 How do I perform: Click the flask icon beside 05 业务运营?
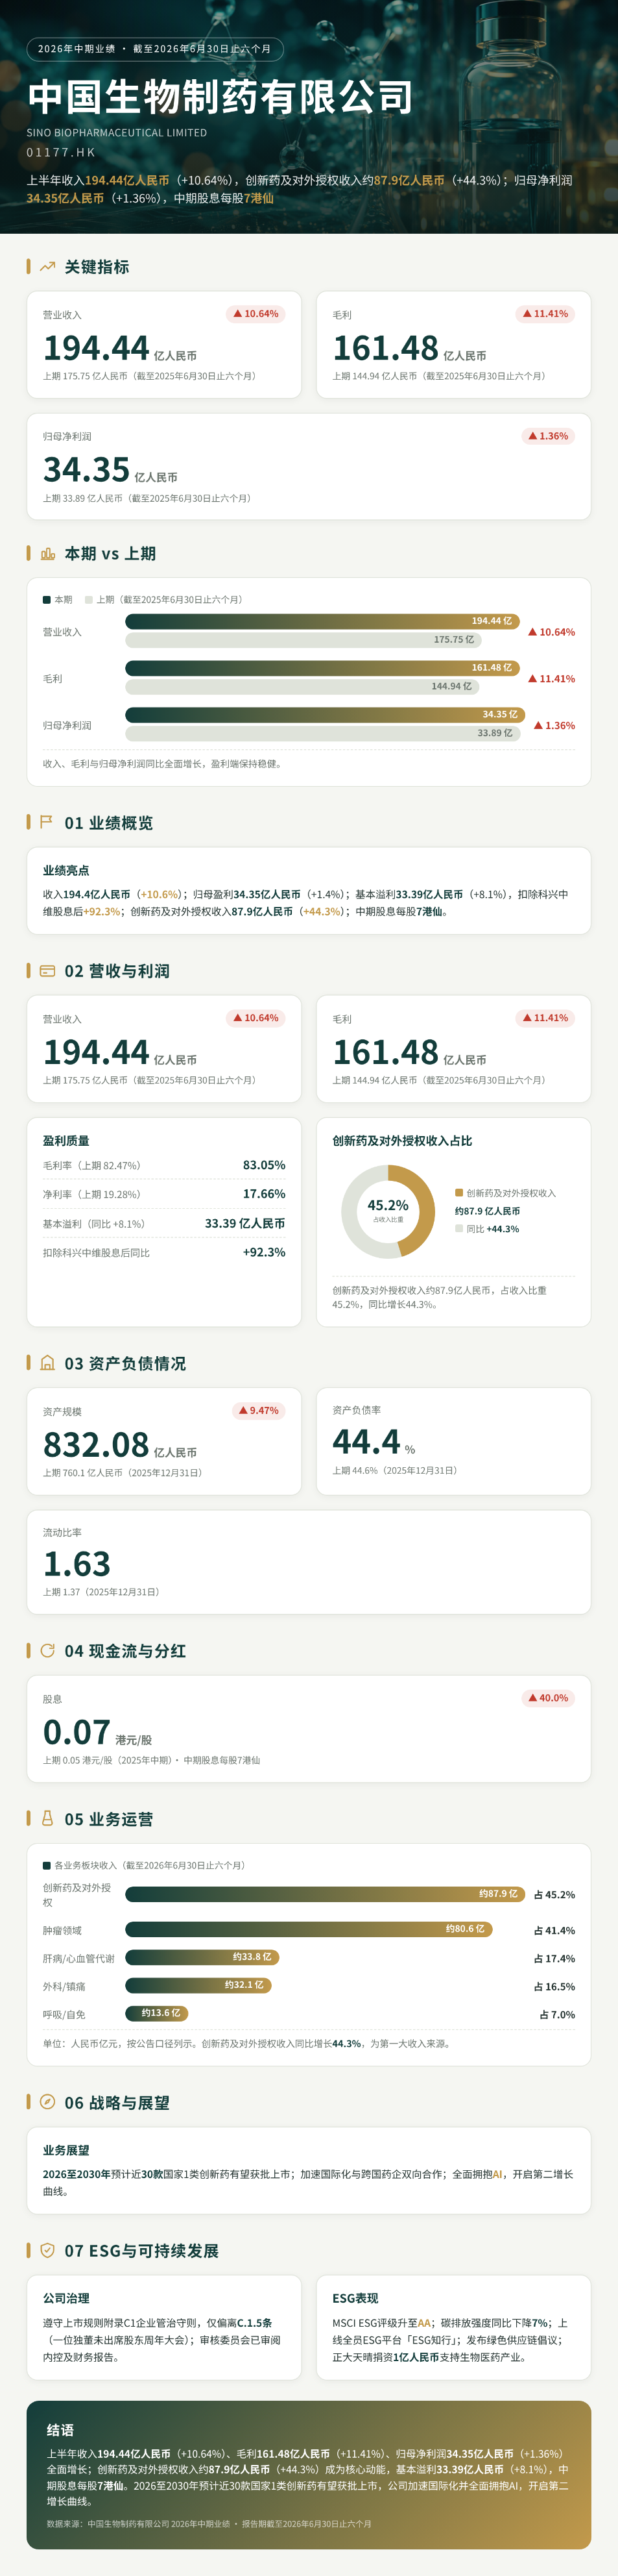tap(47, 1818)
